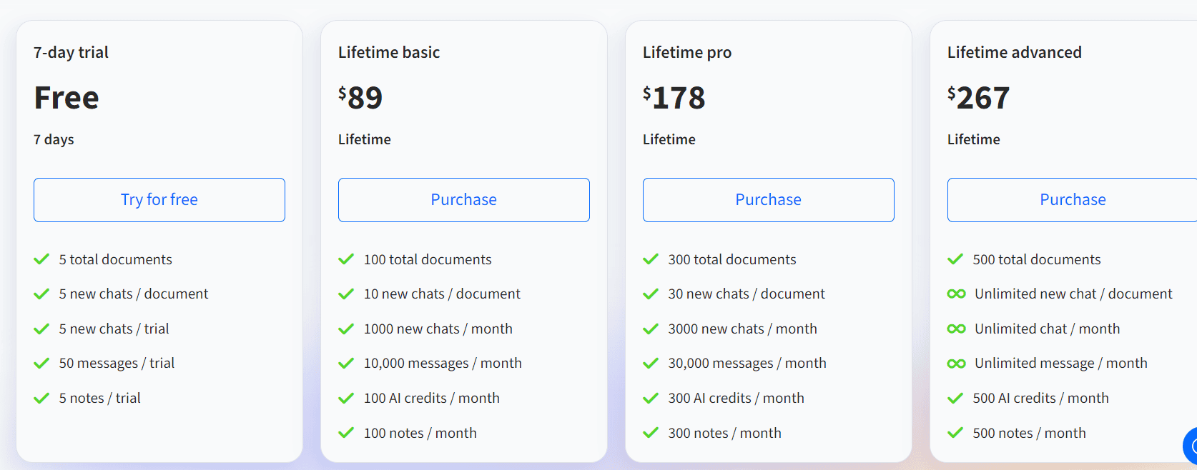Select the Lifetime advanced plan title
This screenshot has height=470, width=1197.
1015,52
